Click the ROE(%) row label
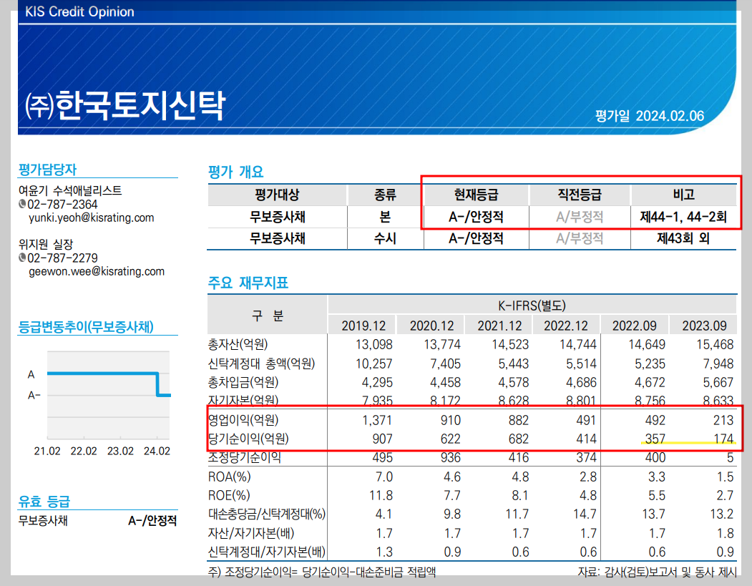The image size is (752, 586). (229, 495)
